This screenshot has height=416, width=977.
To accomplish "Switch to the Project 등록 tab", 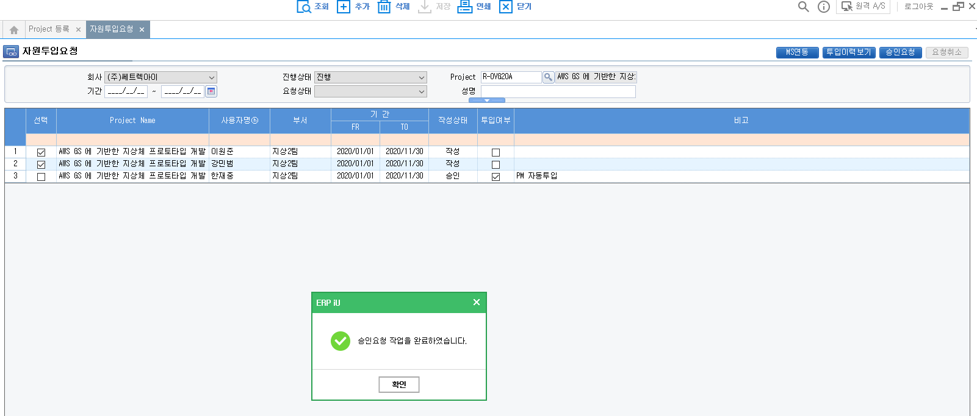I will coord(49,29).
